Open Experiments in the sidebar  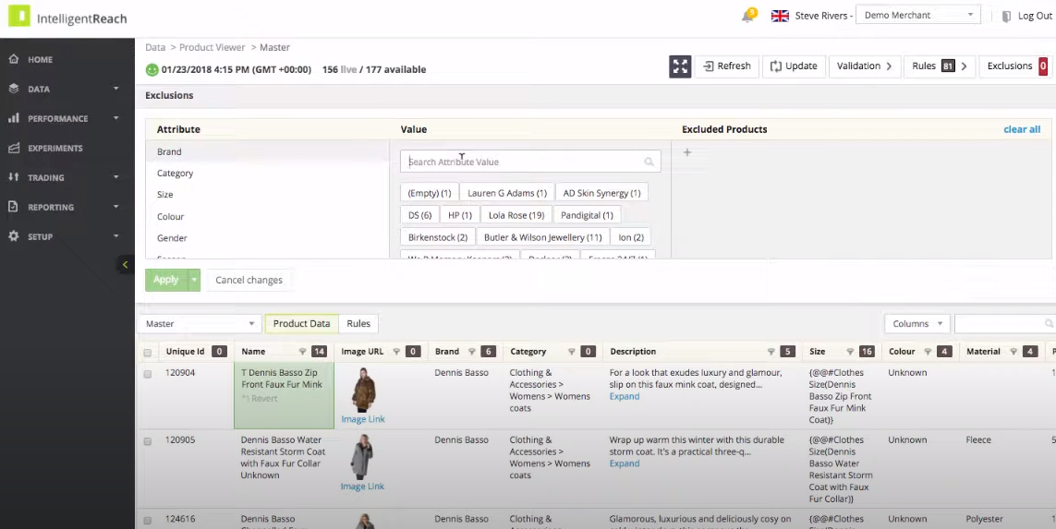tap(55, 148)
